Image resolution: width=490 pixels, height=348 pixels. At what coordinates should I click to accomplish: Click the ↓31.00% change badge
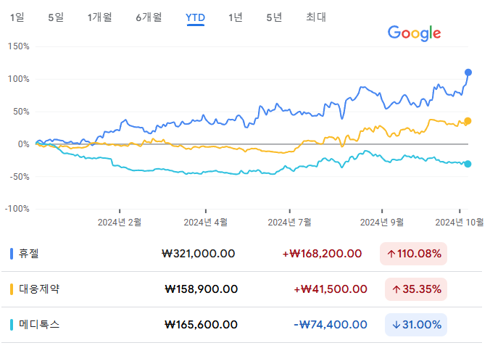[x=416, y=325]
